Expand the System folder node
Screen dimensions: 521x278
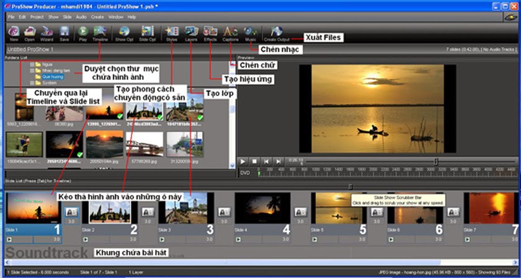click(32, 83)
